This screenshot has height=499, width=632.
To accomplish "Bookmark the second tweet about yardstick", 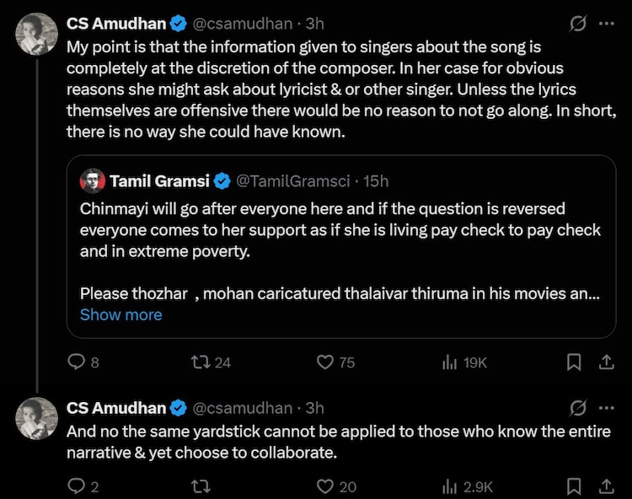I will point(574,486).
